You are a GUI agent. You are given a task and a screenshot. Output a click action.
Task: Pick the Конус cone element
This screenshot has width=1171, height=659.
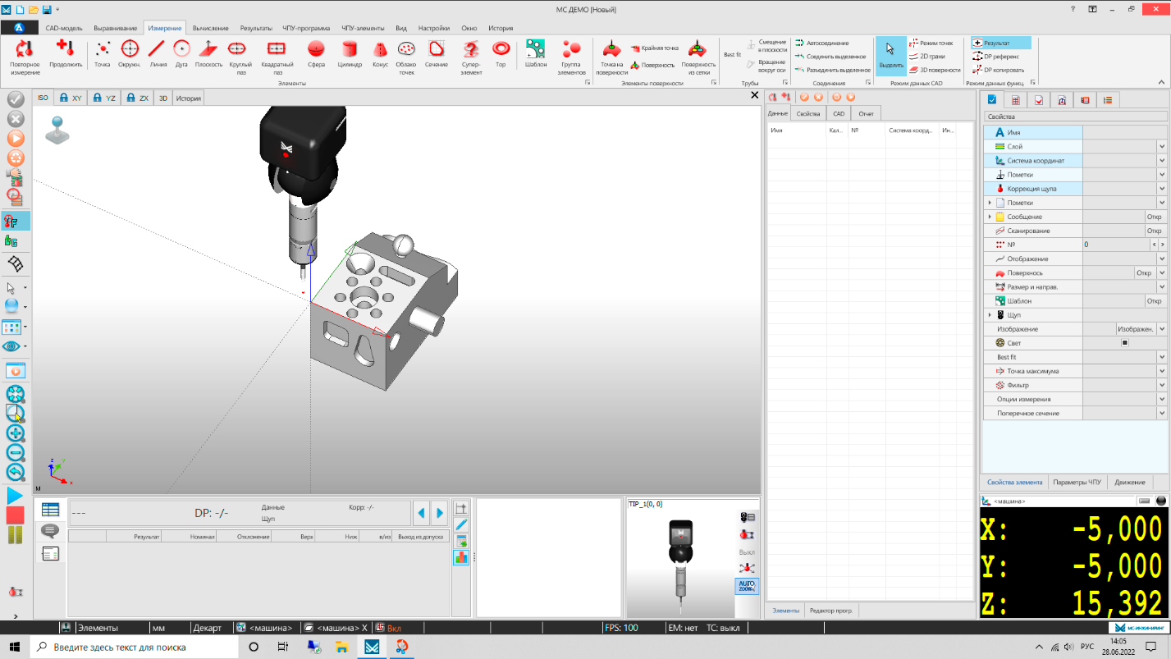tap(380, 53)
